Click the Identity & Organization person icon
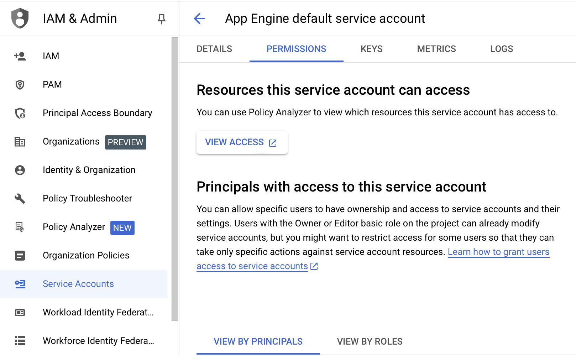Viewport: 576px width, 356px height. [20, 170]
